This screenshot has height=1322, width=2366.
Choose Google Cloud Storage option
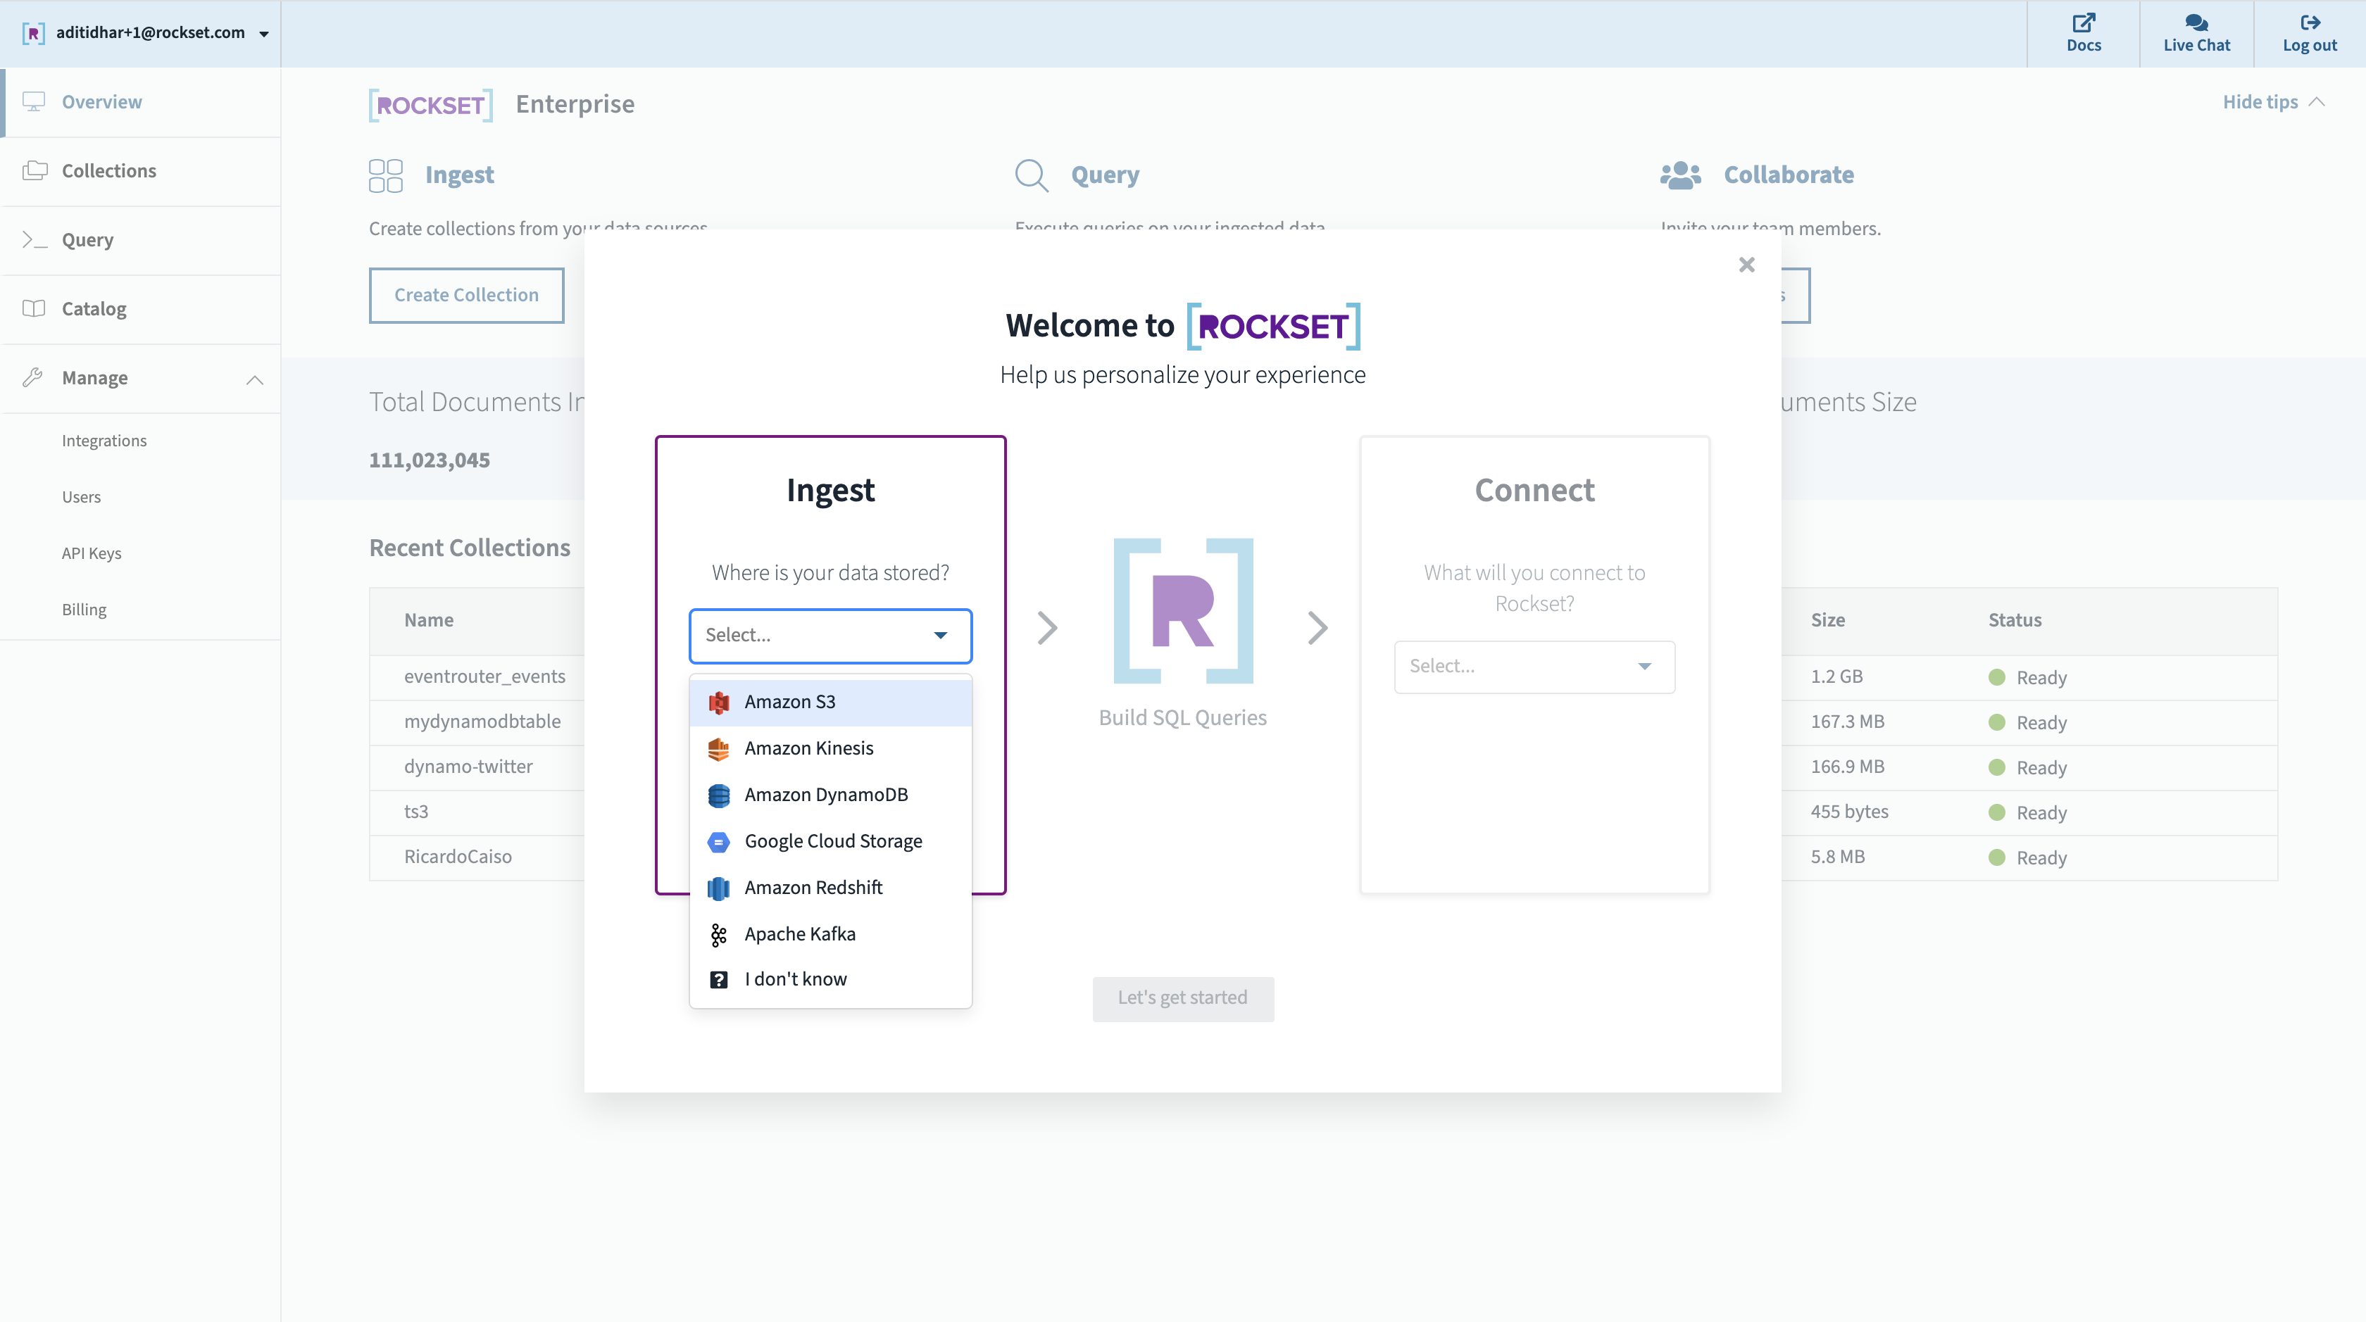point(832,841)
